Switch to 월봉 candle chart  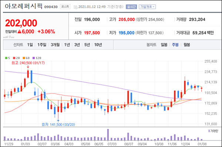click(187, 45)
